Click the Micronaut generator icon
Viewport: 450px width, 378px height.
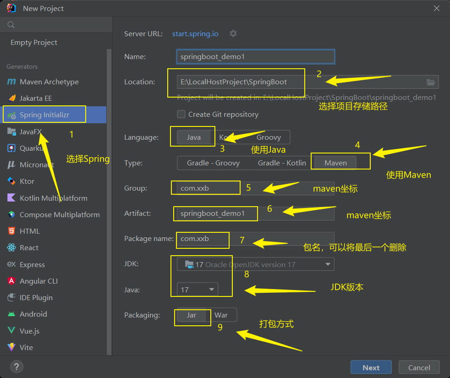click(x=11, y=165)
